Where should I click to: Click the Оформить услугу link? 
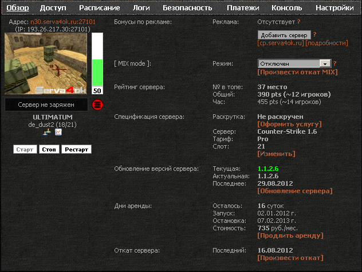click(x=289, y=124)
